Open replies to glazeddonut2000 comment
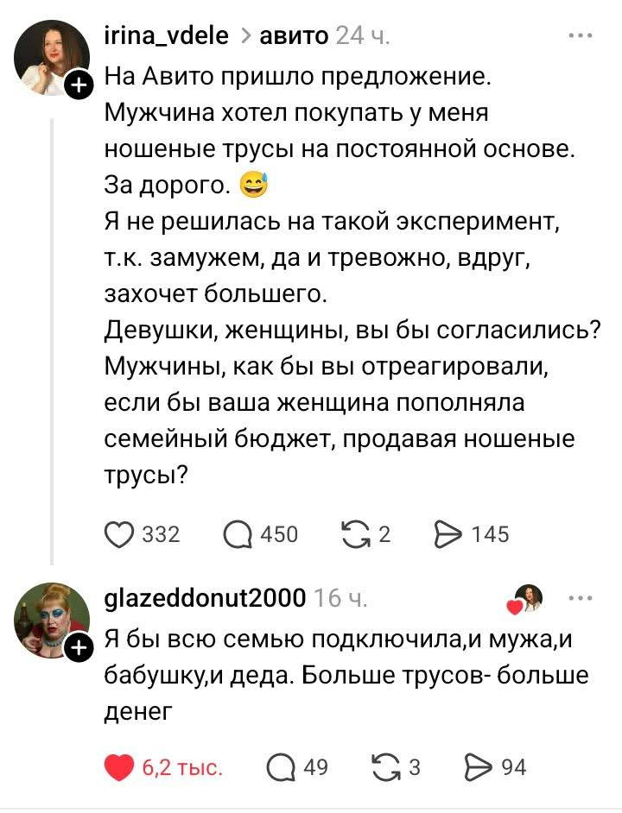This screenshot has height=813, width=622. point(280,766)
